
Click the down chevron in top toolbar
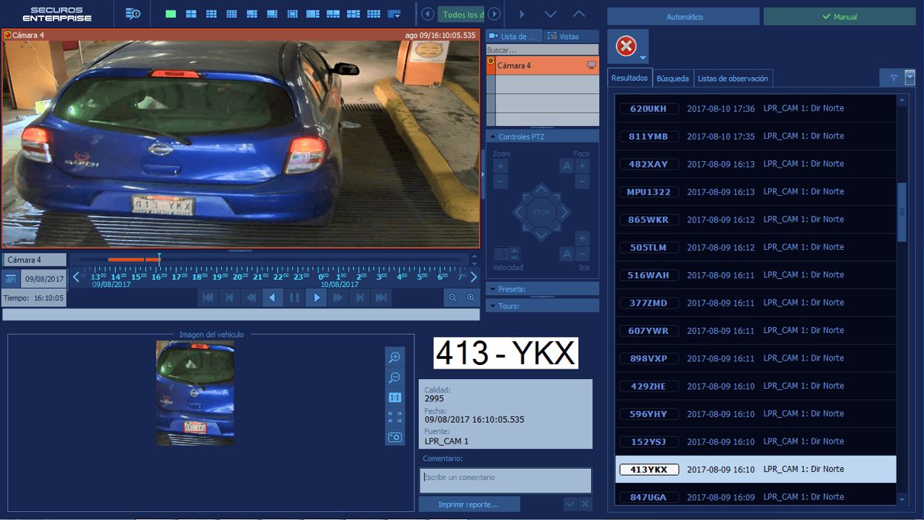[x=550, y=14]
